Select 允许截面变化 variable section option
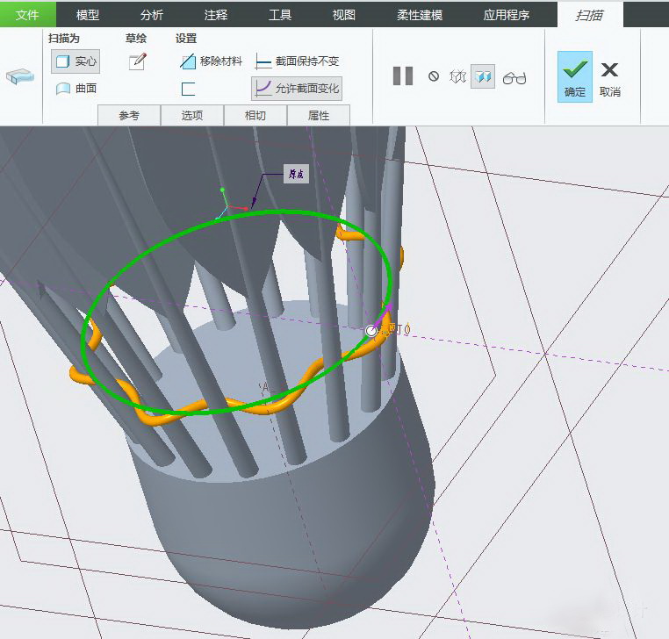This screenshot has width=669, height=639. coord(297,89)
